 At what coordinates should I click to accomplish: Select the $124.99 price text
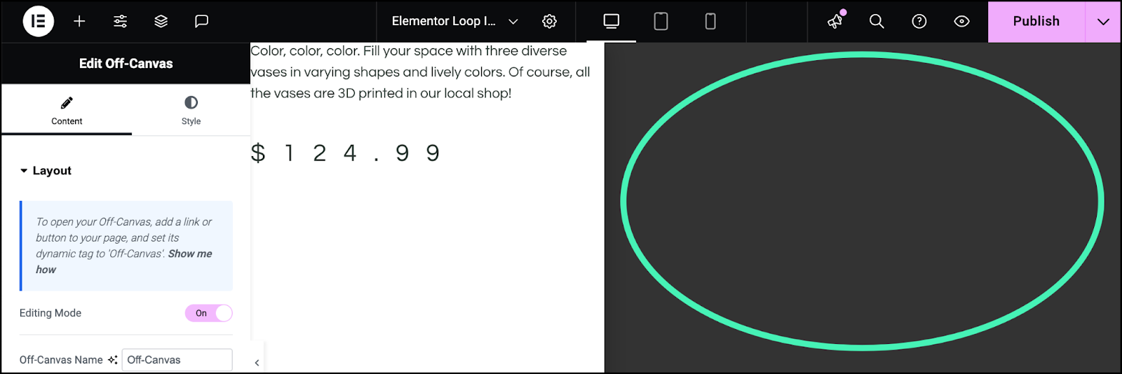346,153
